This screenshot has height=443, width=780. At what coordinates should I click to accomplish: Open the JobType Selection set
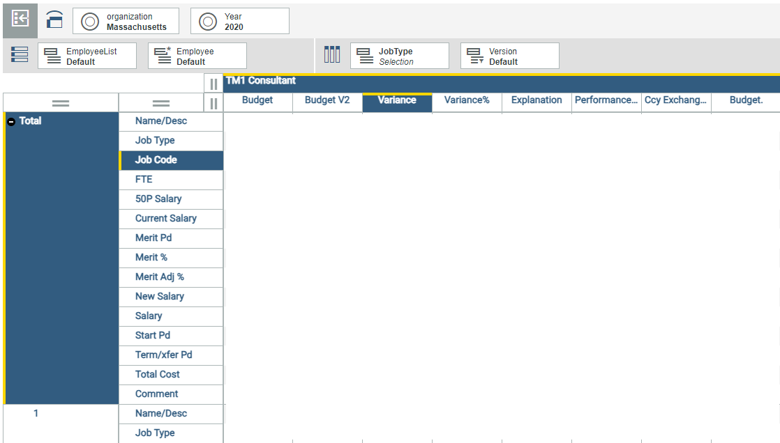point(400,56)
